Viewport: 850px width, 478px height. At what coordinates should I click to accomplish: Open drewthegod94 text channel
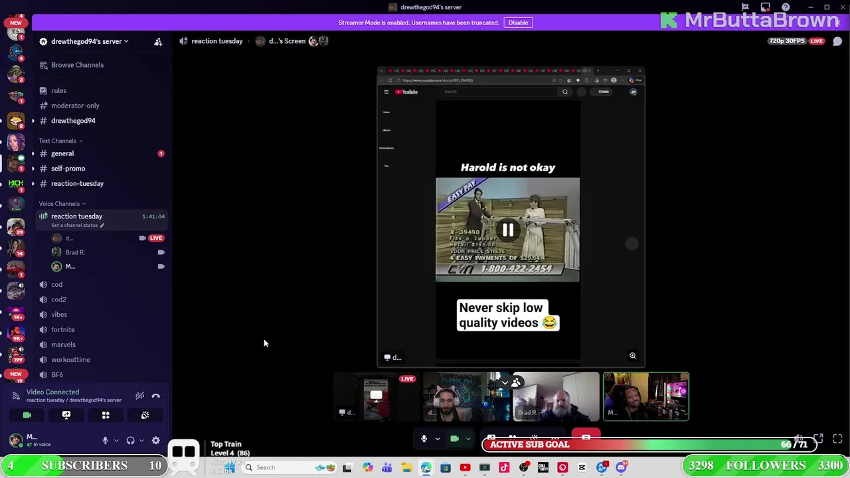point(73,121)
